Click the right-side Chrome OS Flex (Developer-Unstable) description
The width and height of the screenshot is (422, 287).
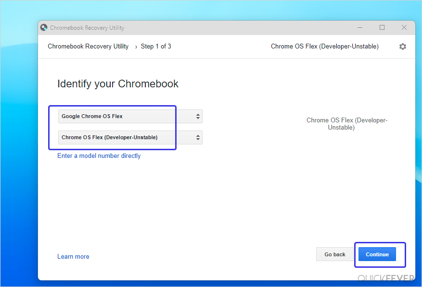coord(346,124)
